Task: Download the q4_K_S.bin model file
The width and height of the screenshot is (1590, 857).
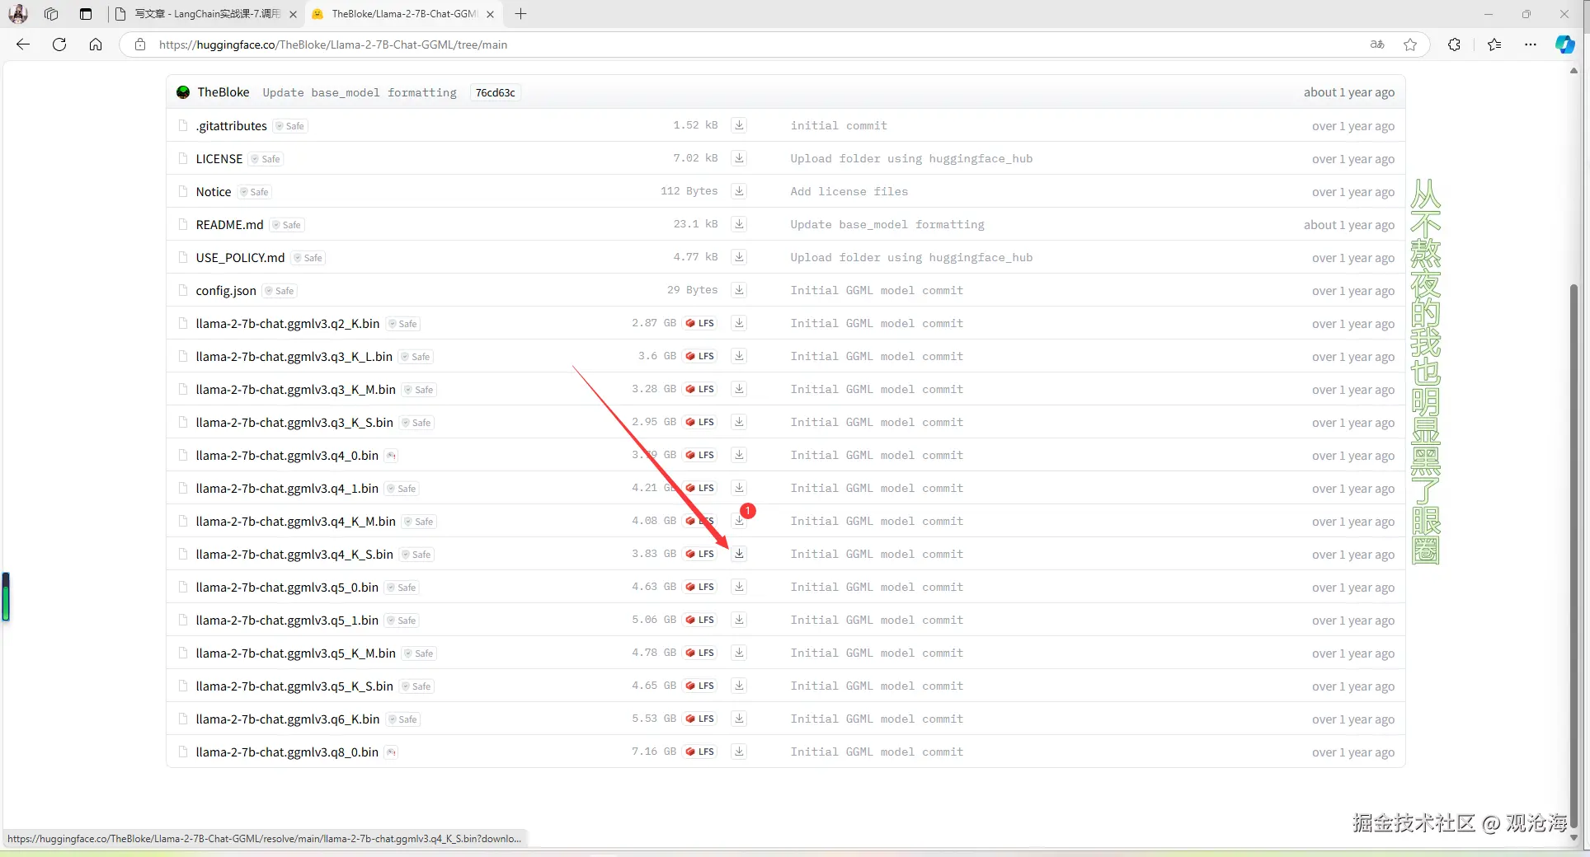Action: click(x=739, y=554)
